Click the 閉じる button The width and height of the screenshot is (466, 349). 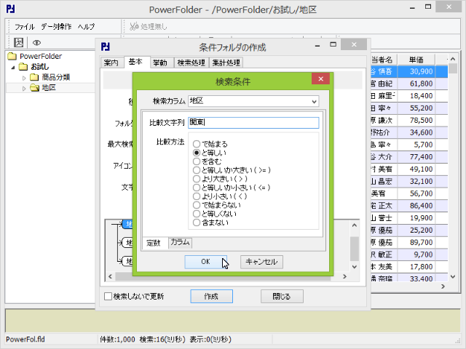click(x=282, y=296)
